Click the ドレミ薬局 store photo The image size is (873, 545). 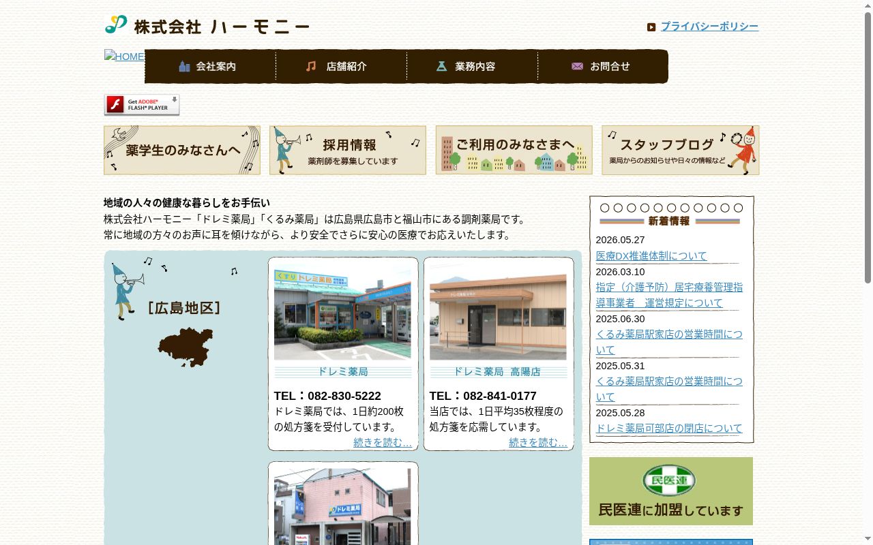click(x=342, y=312)
